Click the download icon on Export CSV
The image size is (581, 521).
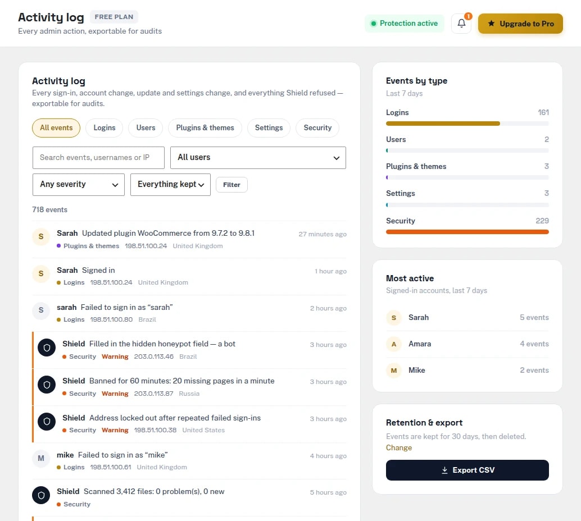coord(444,470)
